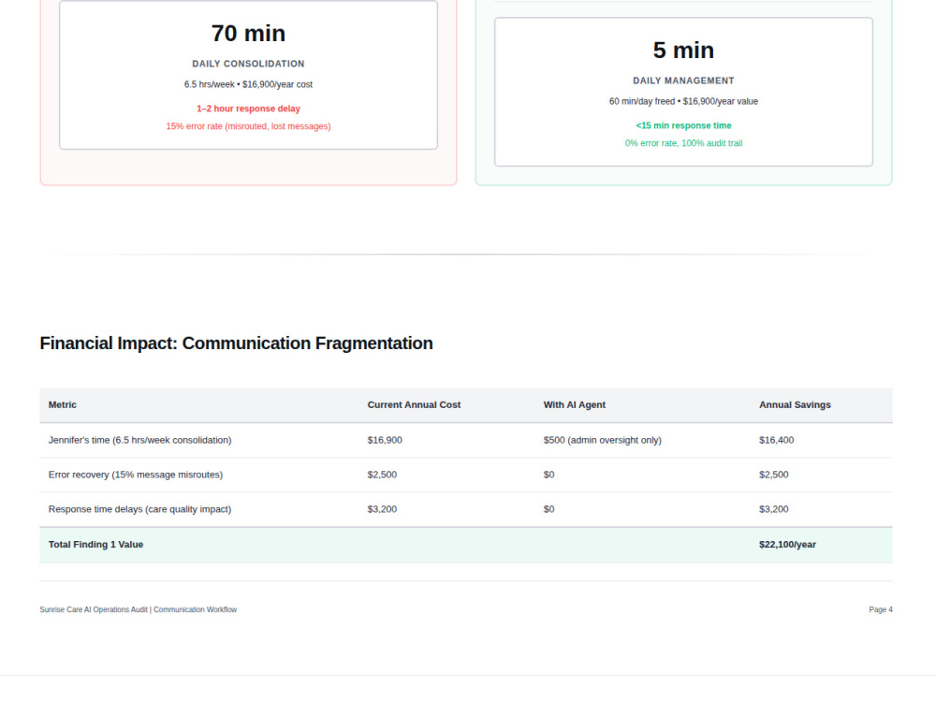The height and width of the screenshot is (702, 936).
Task: Select the 'DAILY MANAGEMENT' label
Action: coord(683,80)
